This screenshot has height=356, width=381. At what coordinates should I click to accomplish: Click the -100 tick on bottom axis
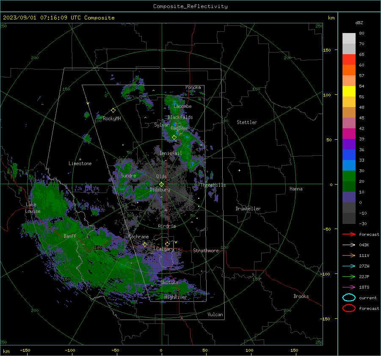[70, 350]
